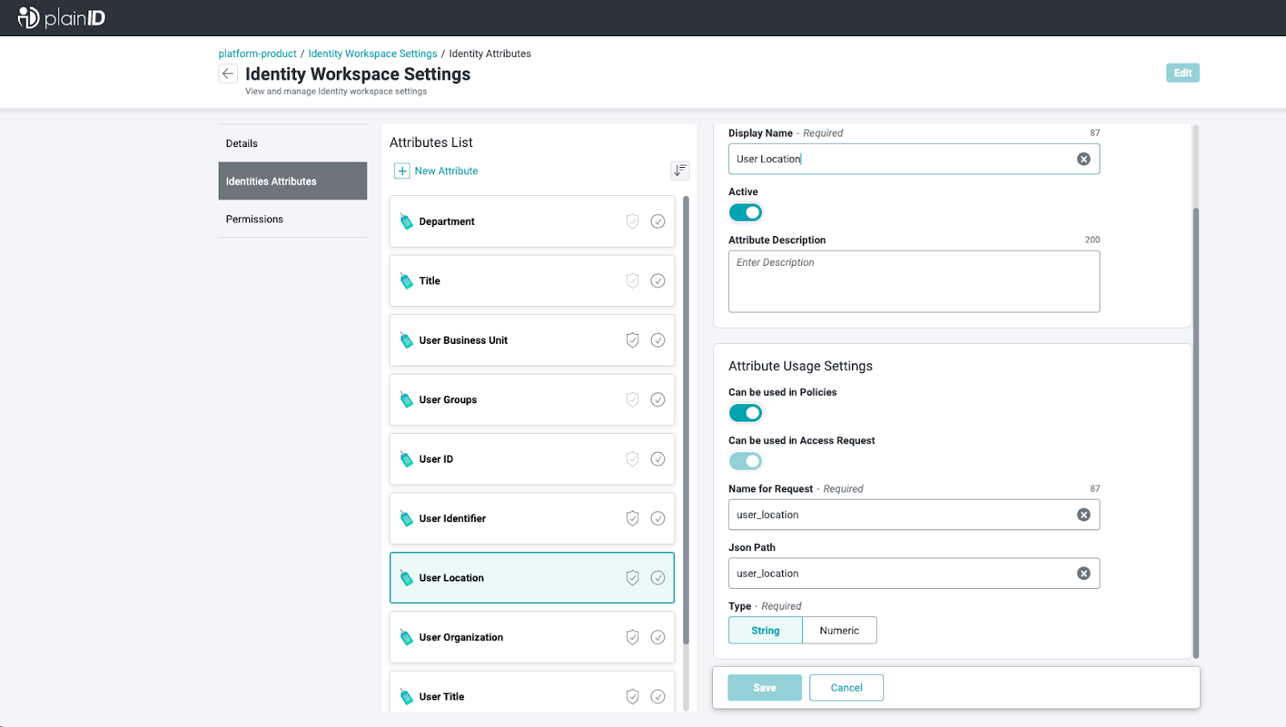1286x727 pixels.
Task: Click the sort attributes list icon
Action: point(680,170)
